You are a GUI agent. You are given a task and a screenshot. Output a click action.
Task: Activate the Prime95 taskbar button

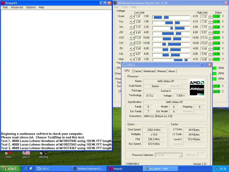pyautogui.click(x=125, y=169)
